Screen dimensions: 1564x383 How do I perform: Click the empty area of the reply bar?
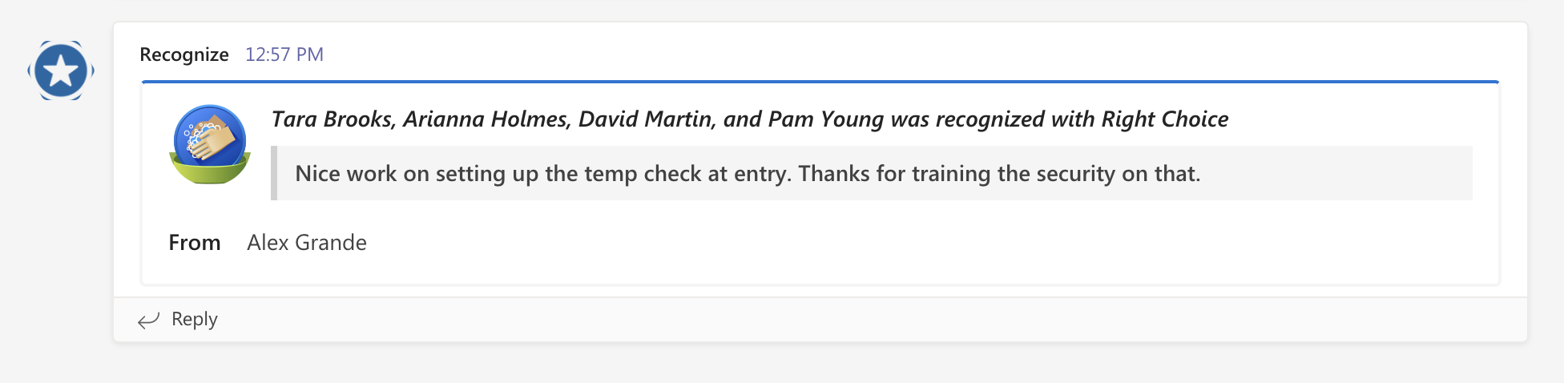[x=801, y=320]
